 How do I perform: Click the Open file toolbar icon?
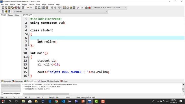6,8
